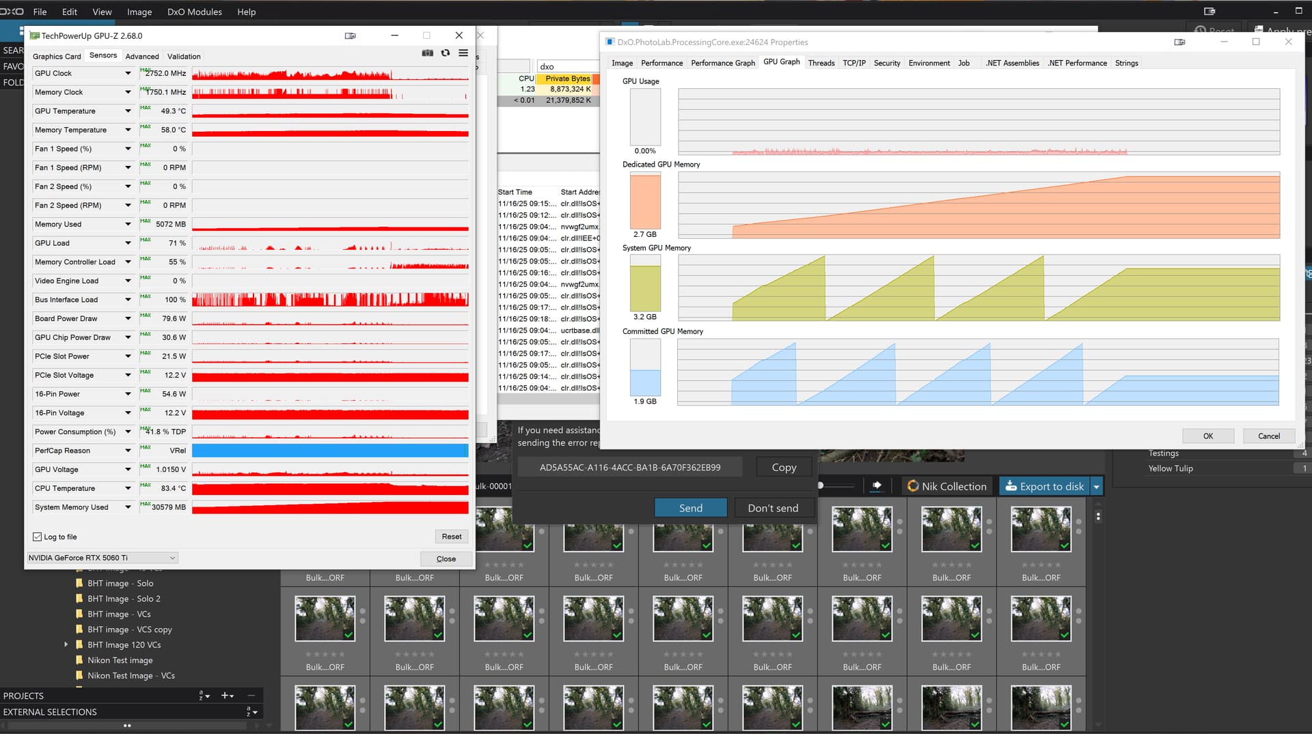This screenshot has width=1312, height=734.
Task: Toggle checkmark on second row, second thumbnail
Action: coord(438,635)
